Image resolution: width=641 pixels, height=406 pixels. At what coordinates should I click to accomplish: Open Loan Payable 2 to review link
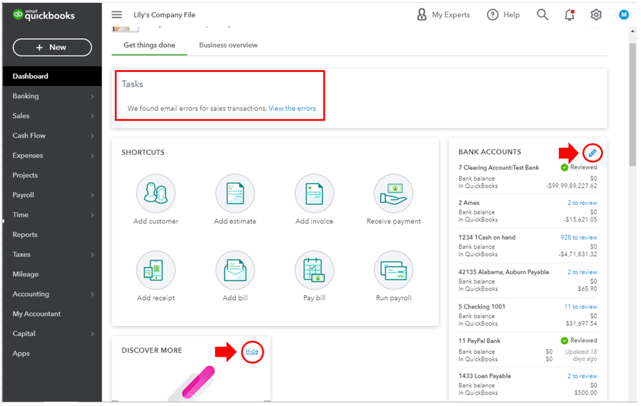point(582,376)
